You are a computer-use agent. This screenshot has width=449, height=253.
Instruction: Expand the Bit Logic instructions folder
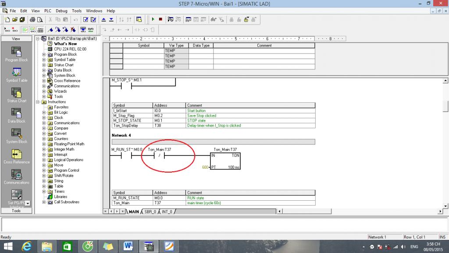pyautogui.click(x=44, y=112)
